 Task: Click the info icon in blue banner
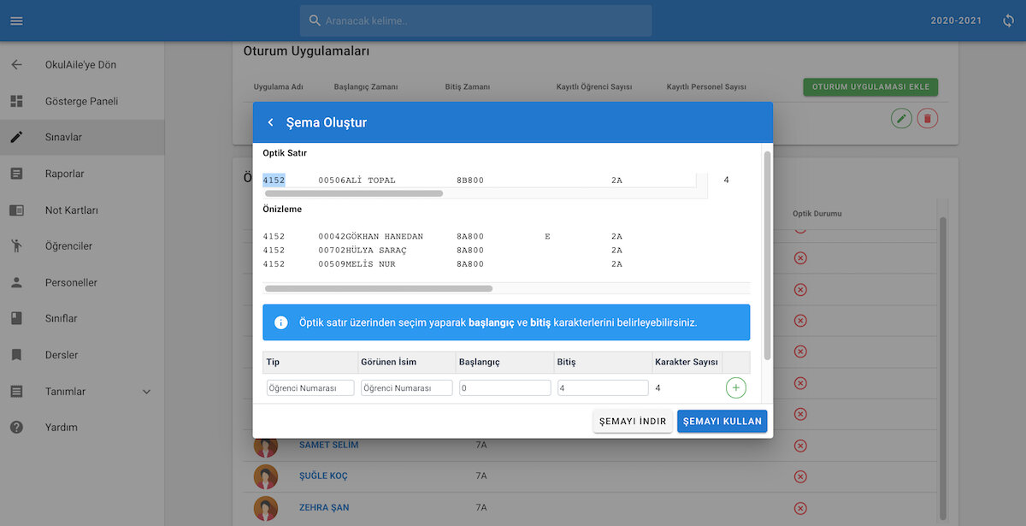pyautogui.click(x=280, y=322)
